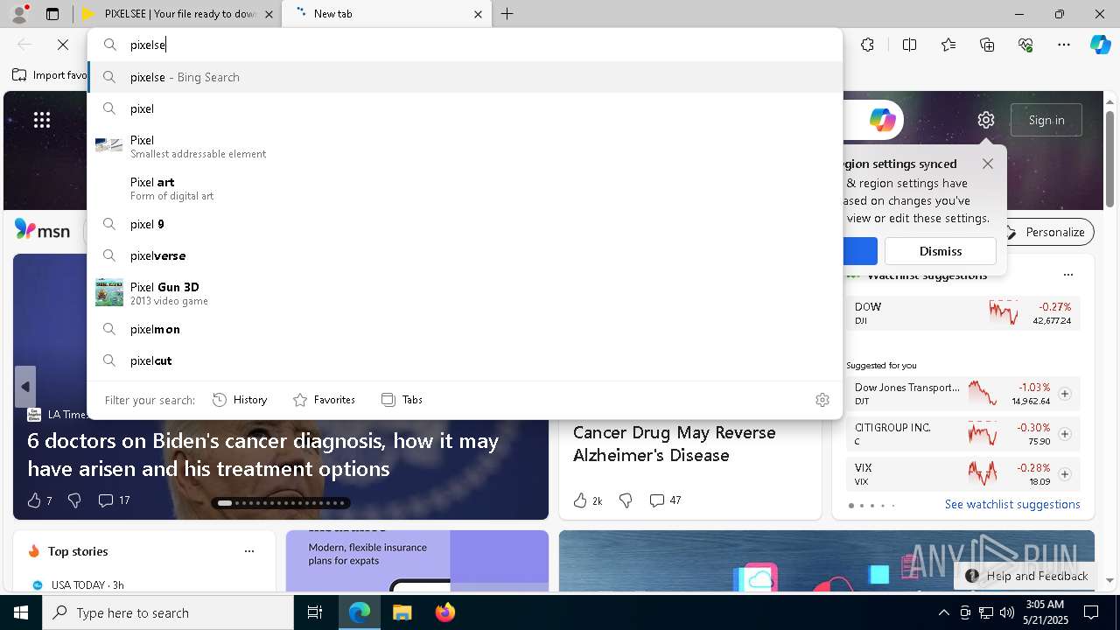Image resolution: width=1120 pixels, height=630 pixels.
Task: Open Favorites star icon in toolbar
Action: coord(948,45)
